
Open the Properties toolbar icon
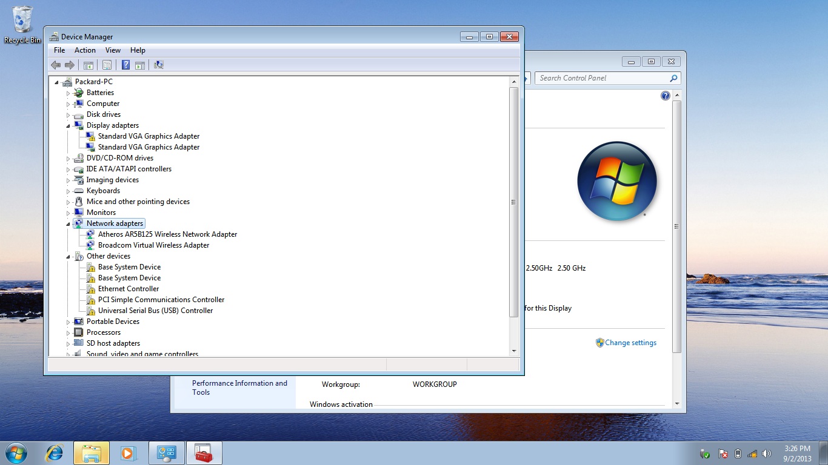[x=107, y=65]
